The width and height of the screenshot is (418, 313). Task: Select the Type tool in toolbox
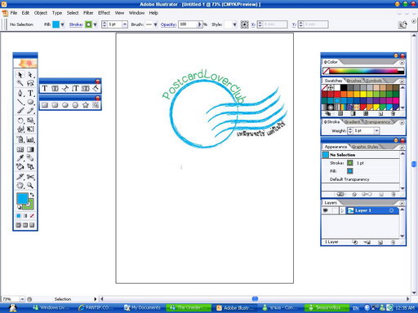30,93
